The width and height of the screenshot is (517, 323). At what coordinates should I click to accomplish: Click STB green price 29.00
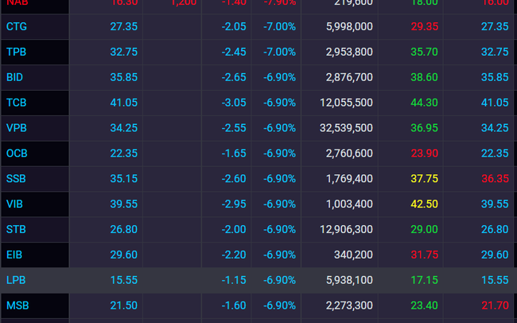425,229
